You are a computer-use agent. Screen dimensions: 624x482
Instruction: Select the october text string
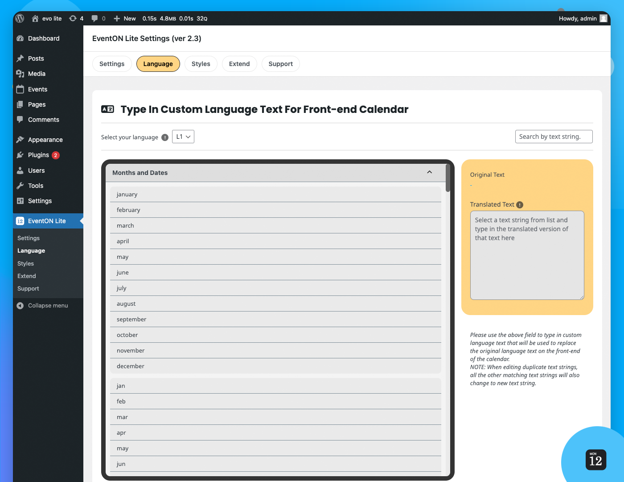(275, 335)
